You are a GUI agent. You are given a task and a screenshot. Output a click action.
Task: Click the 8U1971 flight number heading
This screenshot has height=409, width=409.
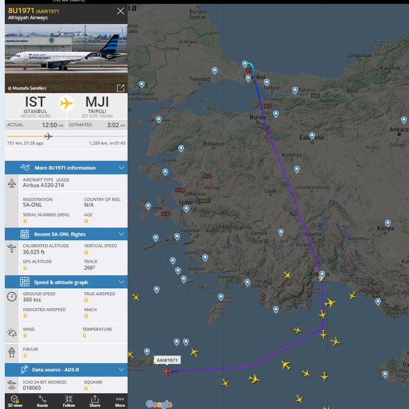point(21,11)
